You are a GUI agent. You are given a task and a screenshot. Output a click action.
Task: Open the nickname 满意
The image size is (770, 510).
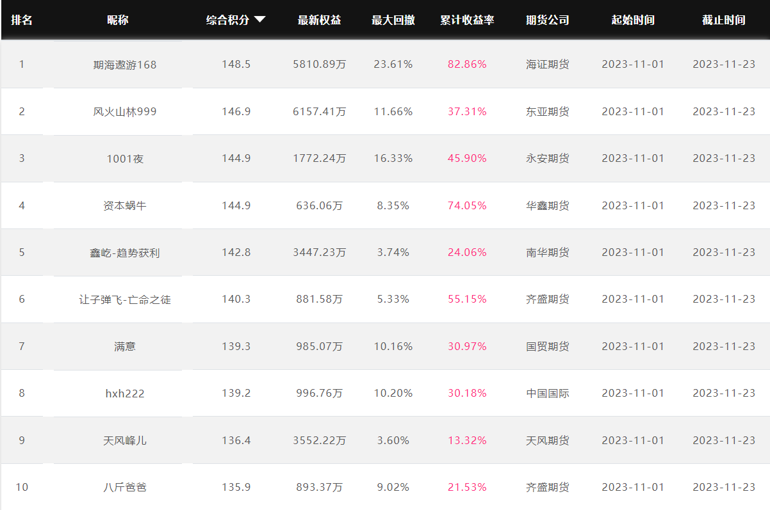click(125, 346)
